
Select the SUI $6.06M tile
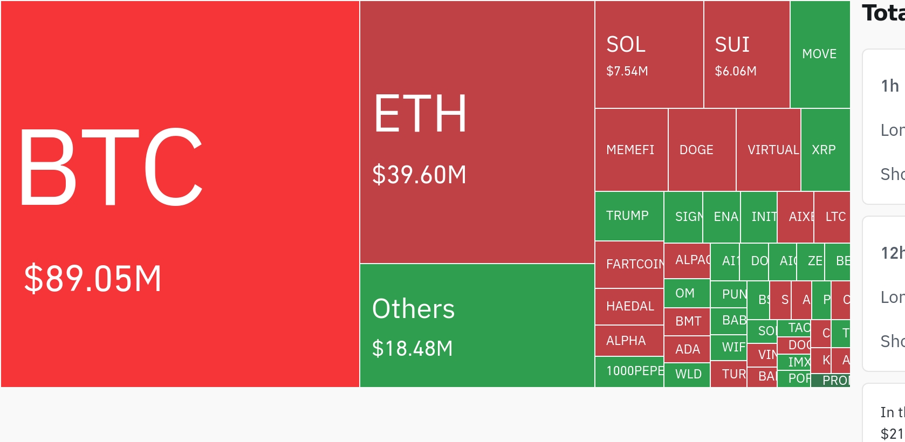pyautogui.click(x=746, y=54)
